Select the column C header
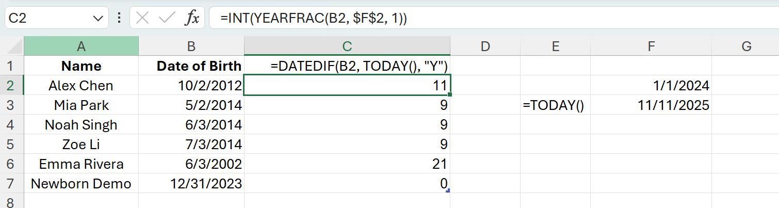The width and height of the screenshot is (779, 208). [347, 46]
